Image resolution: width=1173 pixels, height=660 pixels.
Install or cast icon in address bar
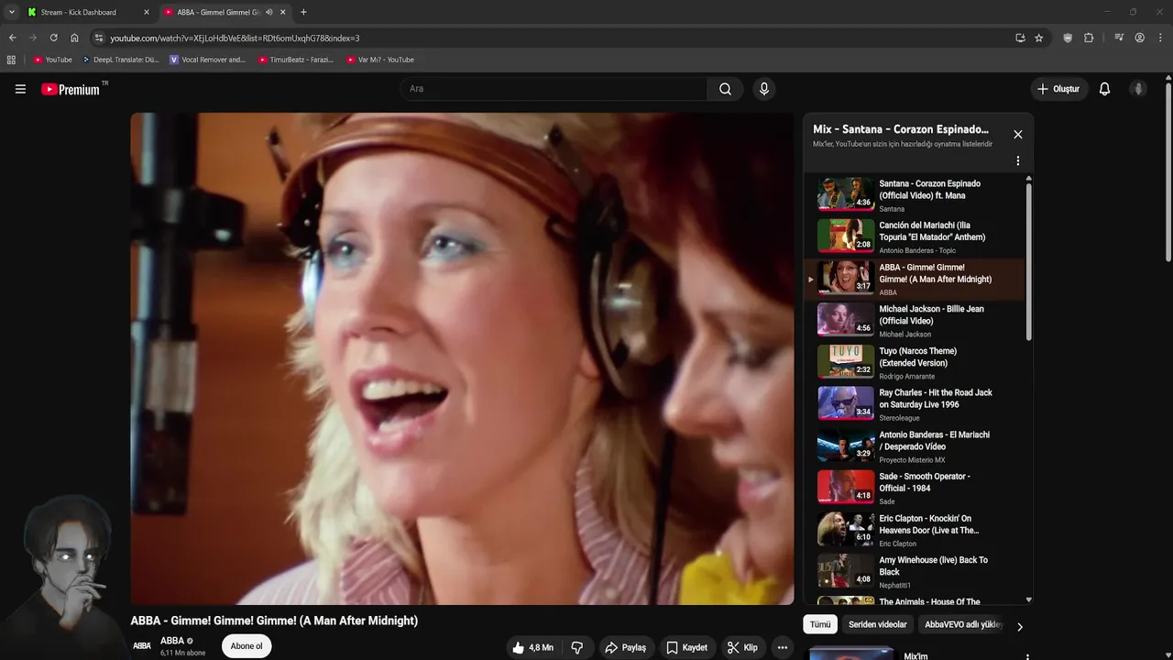tap(1020, 38)
